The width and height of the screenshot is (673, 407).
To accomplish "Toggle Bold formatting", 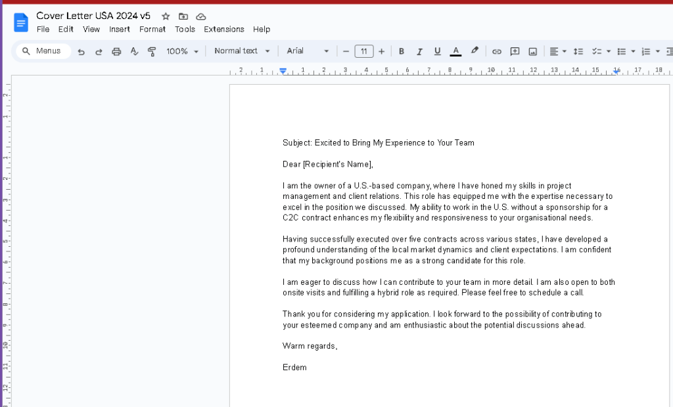I will pyautogui.click(x=402, y=51).
